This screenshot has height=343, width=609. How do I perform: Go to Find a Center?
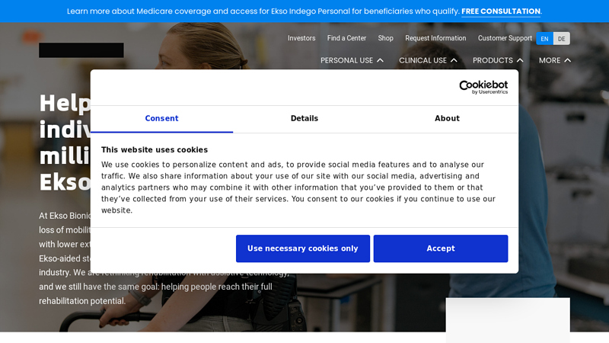[x=346, y=38]
